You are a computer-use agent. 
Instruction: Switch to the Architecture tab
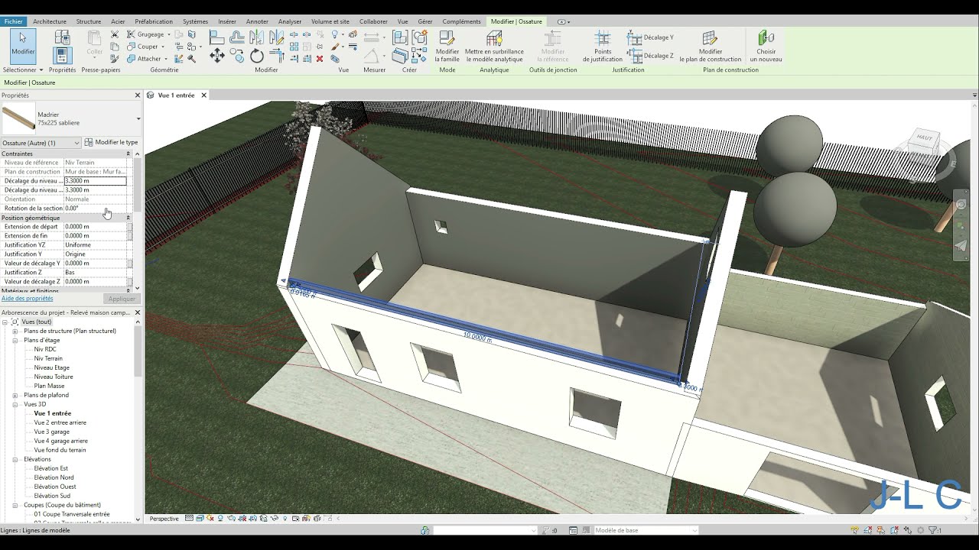(50, 21)
